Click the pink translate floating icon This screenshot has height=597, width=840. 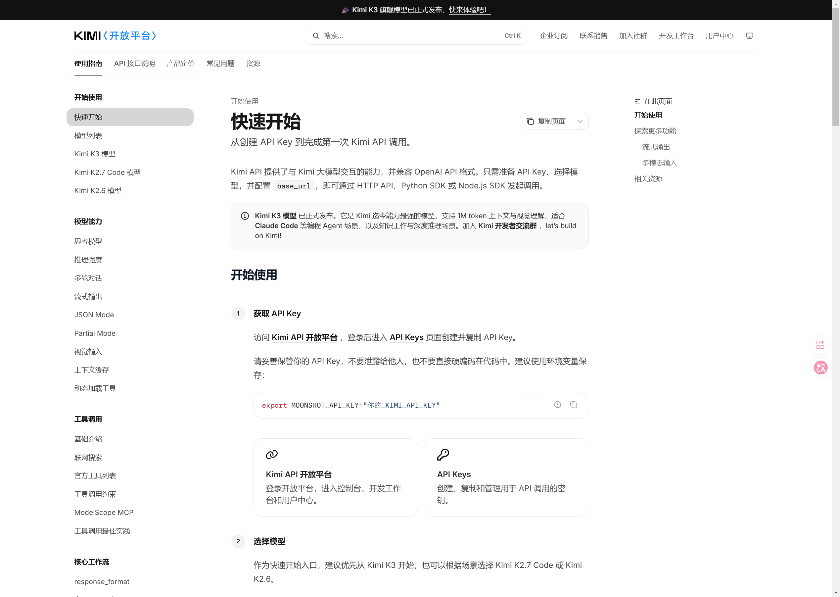coord(820,368)
